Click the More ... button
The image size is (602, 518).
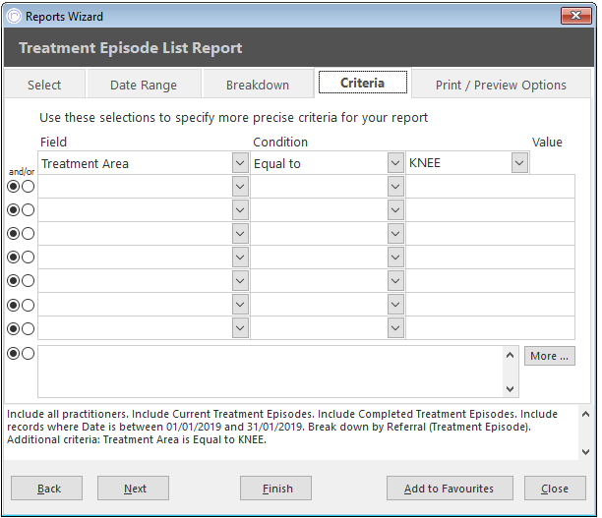click(550, 356)
